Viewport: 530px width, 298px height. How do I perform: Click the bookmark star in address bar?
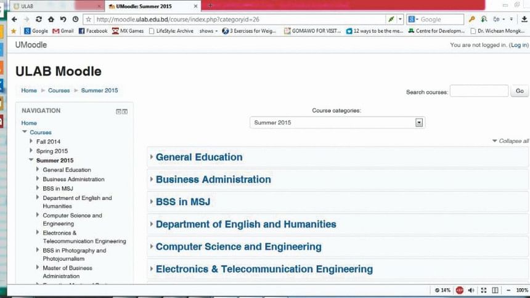(x=89, y=19)
